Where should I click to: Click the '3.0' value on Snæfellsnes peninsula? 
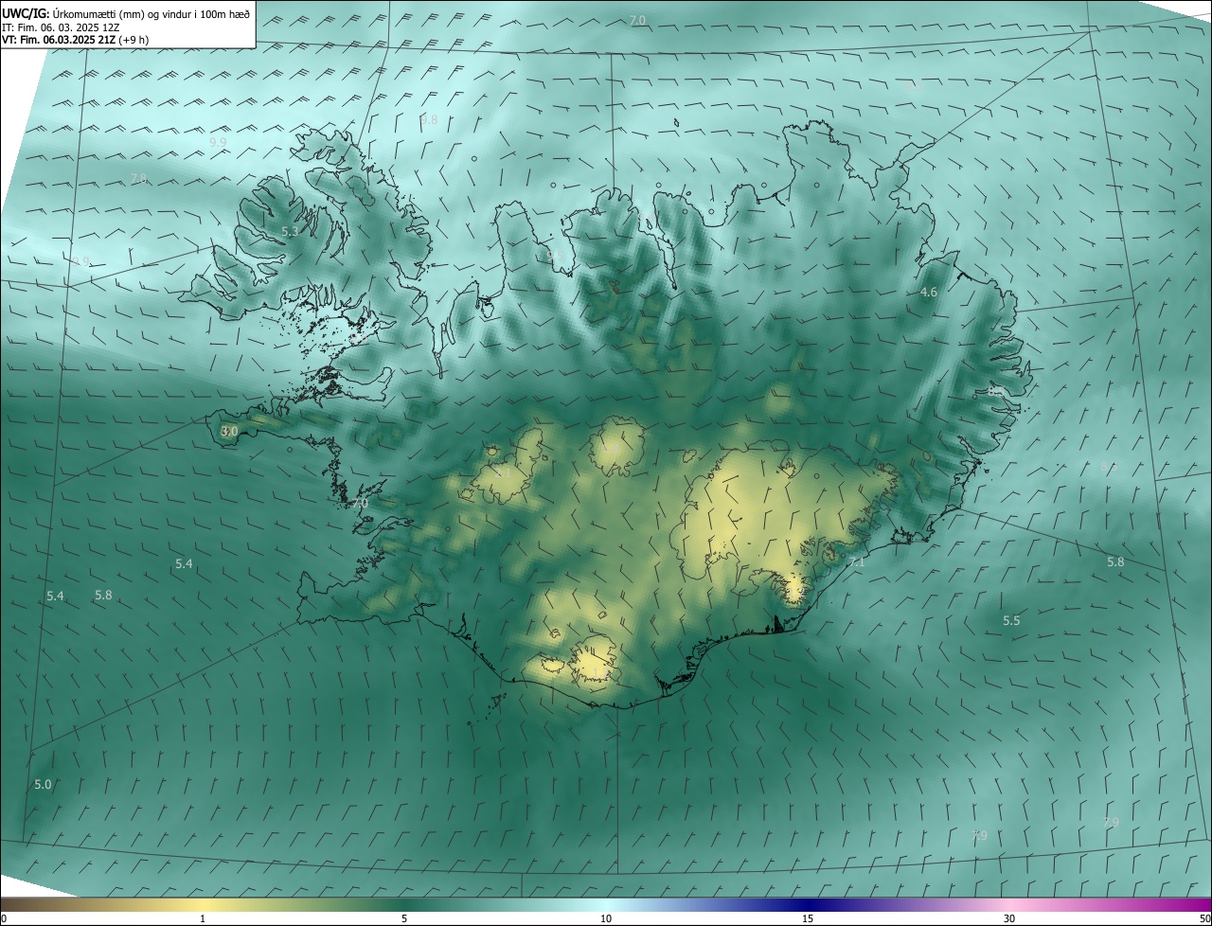(x=229, y=431)
